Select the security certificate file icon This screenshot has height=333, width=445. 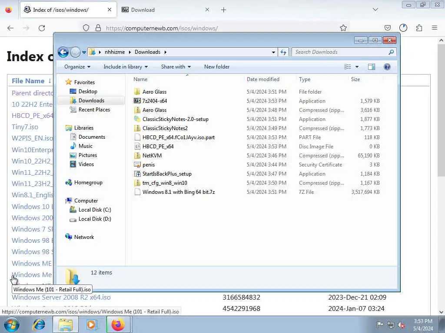tap(137, 165)
